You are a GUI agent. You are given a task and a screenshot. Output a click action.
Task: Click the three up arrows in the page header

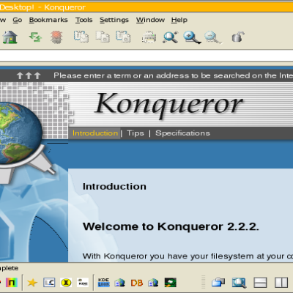tap(29, 75)
